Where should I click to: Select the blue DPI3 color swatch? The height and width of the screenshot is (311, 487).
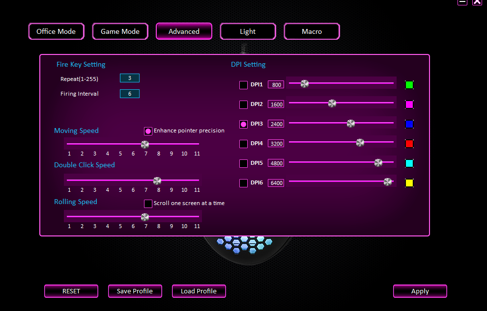pos(409,124)
